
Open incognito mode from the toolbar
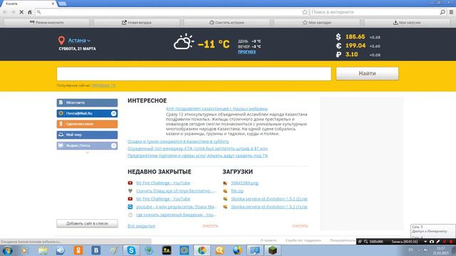(x=47, y=22)
